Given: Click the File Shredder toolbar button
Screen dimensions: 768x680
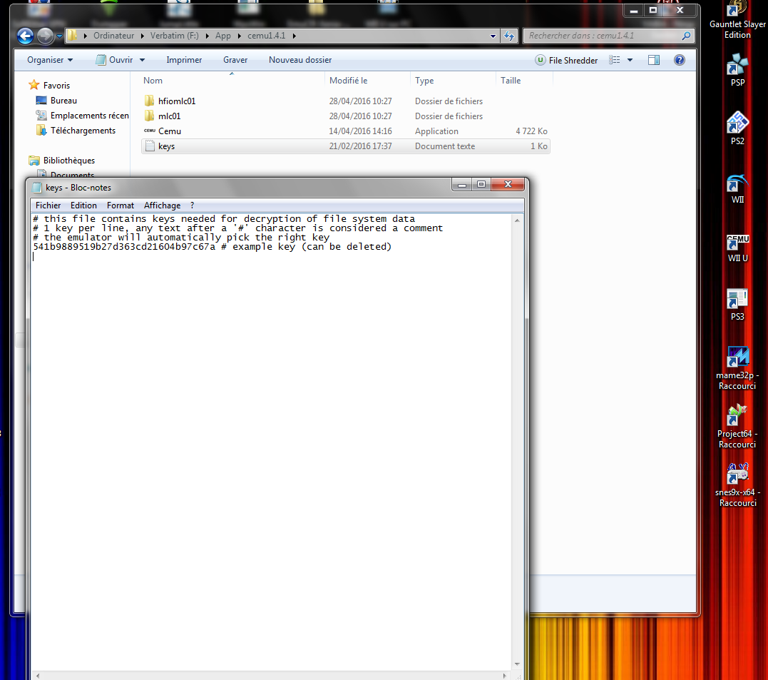Looking at the screenshot, I should pos(566,61).
